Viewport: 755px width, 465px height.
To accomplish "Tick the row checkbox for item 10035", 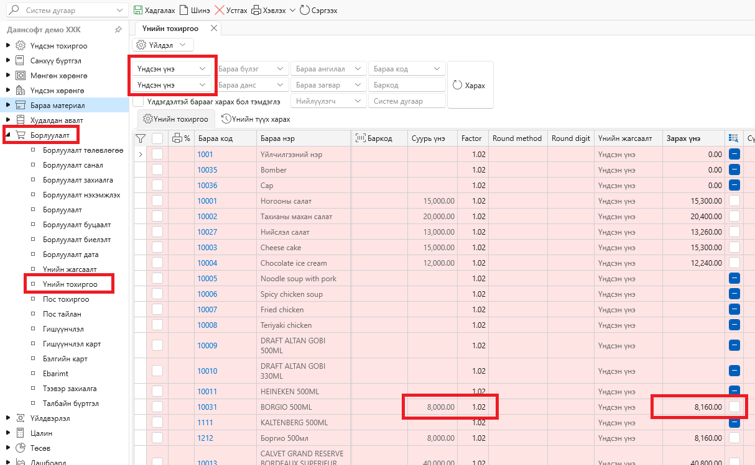I will [157, 169].
